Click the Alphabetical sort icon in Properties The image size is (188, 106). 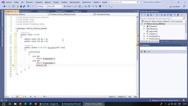[x=145, y=52]
